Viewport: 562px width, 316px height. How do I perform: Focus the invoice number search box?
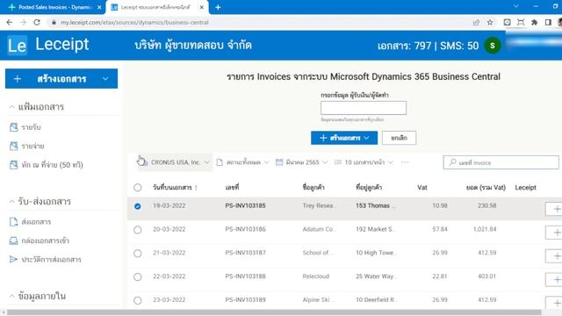(x=501, y=162)
